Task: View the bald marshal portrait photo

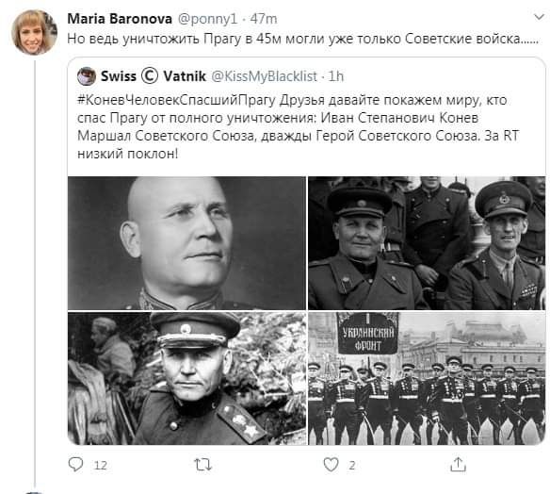Action: pos(187,243)
